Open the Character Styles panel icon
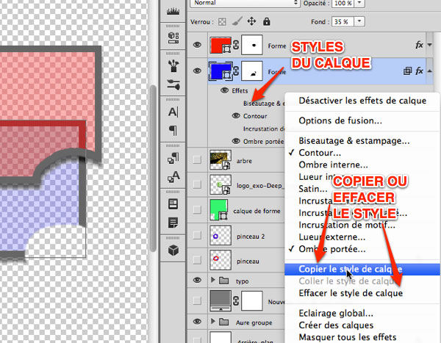Viewport: 441px width, 343px height. coord(173,176)
